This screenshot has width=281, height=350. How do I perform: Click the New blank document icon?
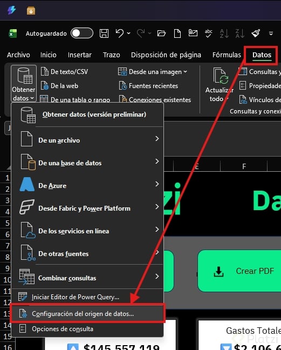[177, 33]
